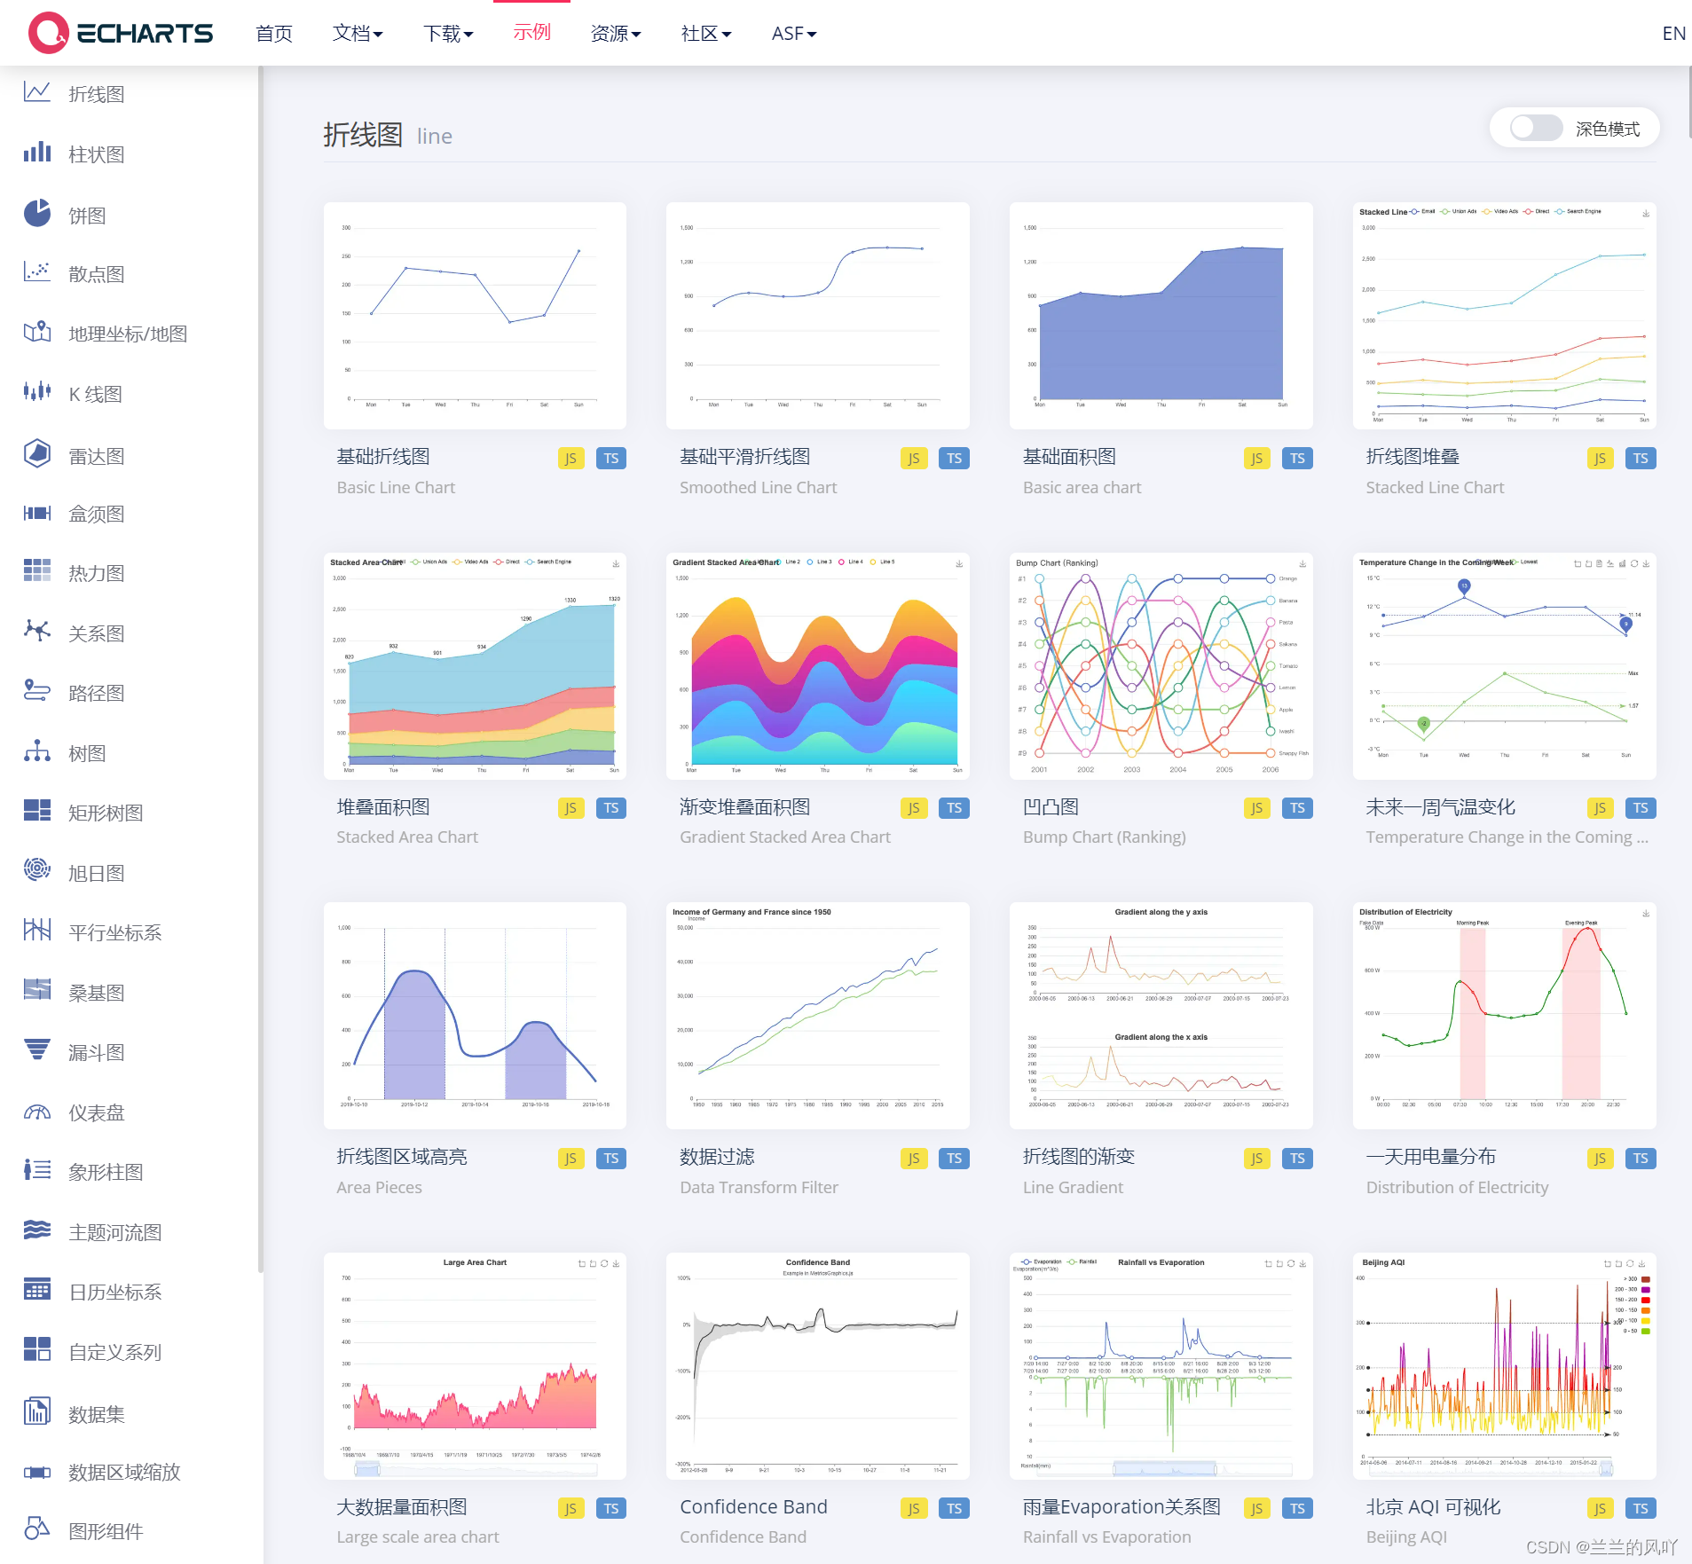Expand the 下载 dropdown menu
The width and height of the screenshot is (1692, 1564).
pos(448,33)
